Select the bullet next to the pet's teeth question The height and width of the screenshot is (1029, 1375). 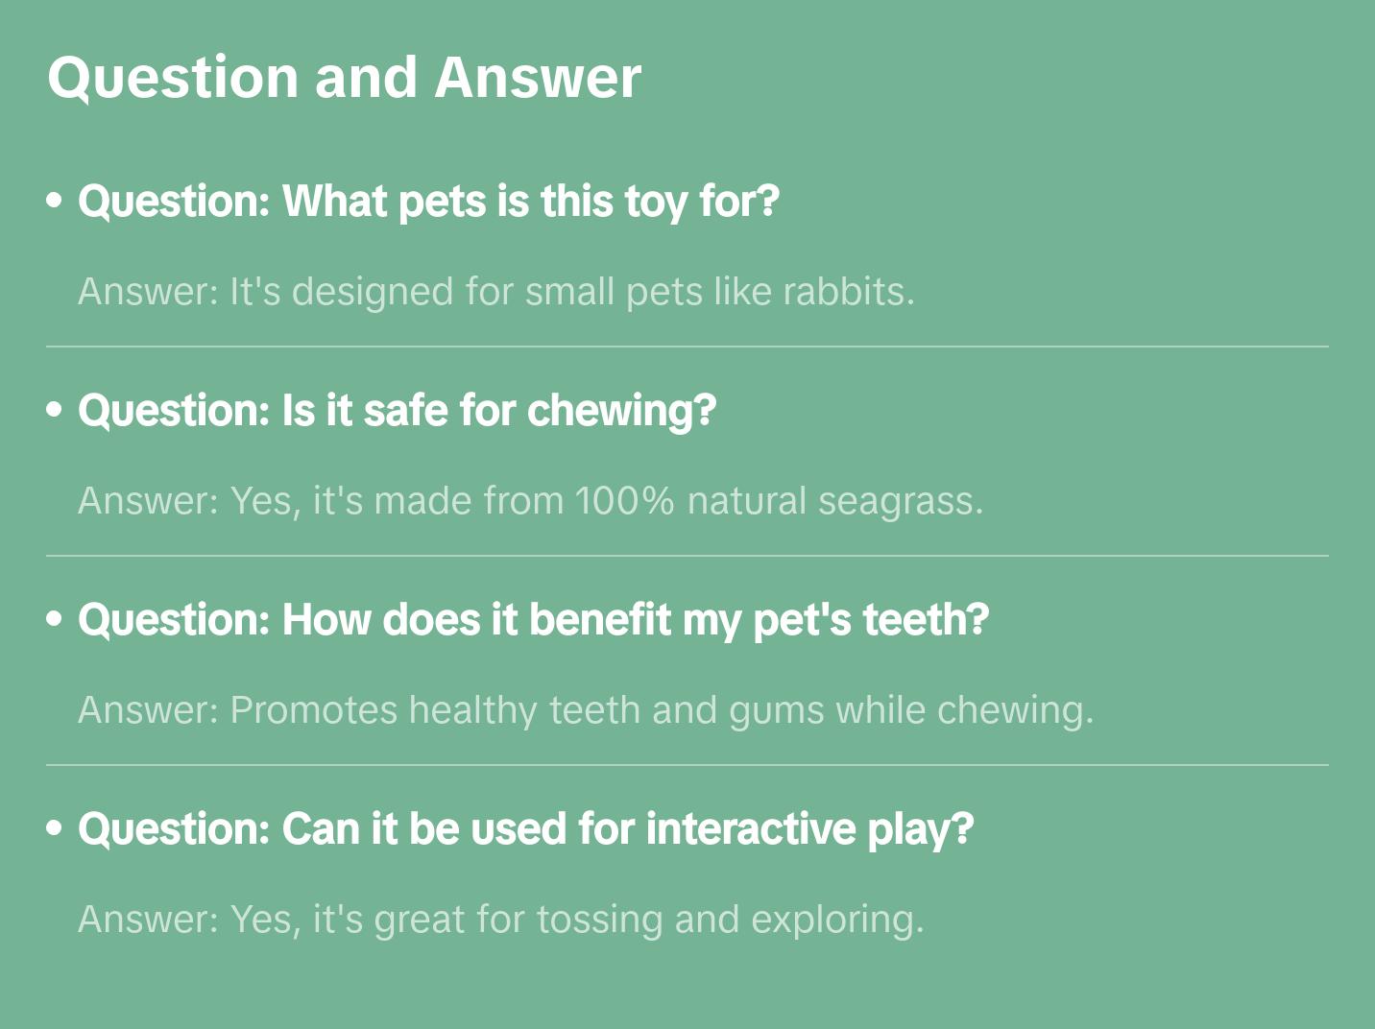[55, 620]
